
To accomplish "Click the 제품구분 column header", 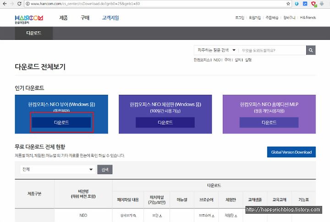I will tap(34, 194).
